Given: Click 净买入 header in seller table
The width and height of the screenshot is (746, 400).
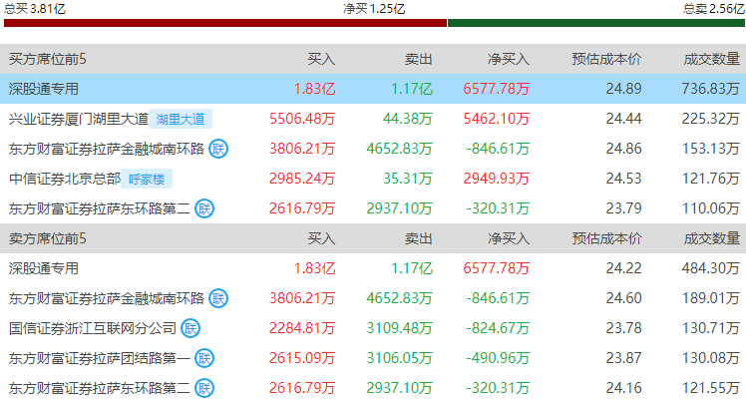Looking at the screenshot, I should 508,238.
